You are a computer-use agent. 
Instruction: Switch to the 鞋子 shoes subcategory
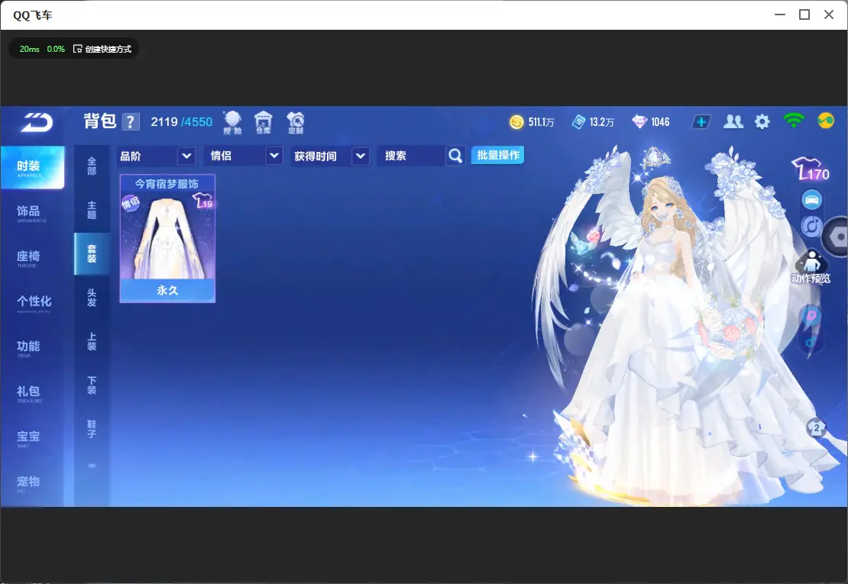[92, 429]
